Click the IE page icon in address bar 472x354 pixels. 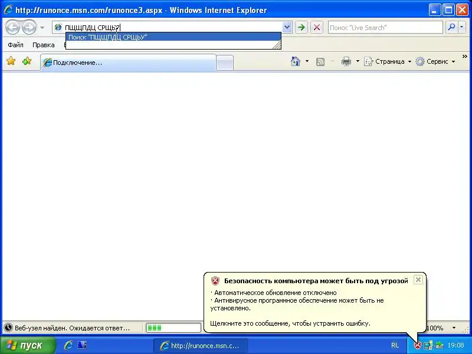pos(58,27)
